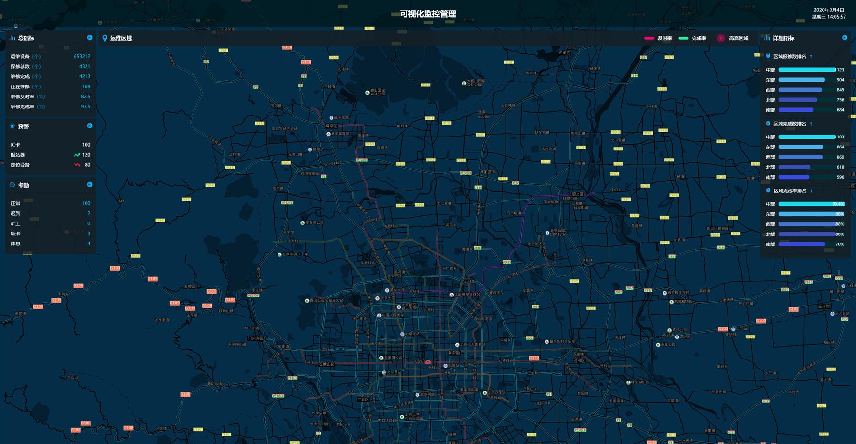Click the 东部 bar with value 904
This screenshot has width=856, height=444.
[802, 80]
